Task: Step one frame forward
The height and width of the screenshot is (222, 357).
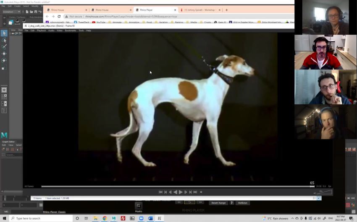Action: 186,192
